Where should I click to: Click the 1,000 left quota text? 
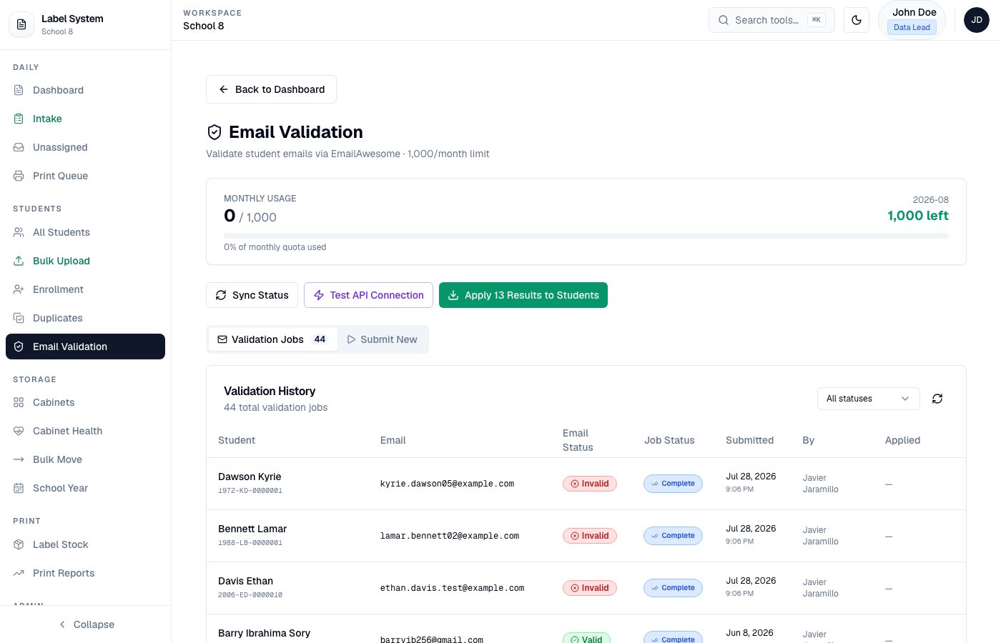coord(918,216)
